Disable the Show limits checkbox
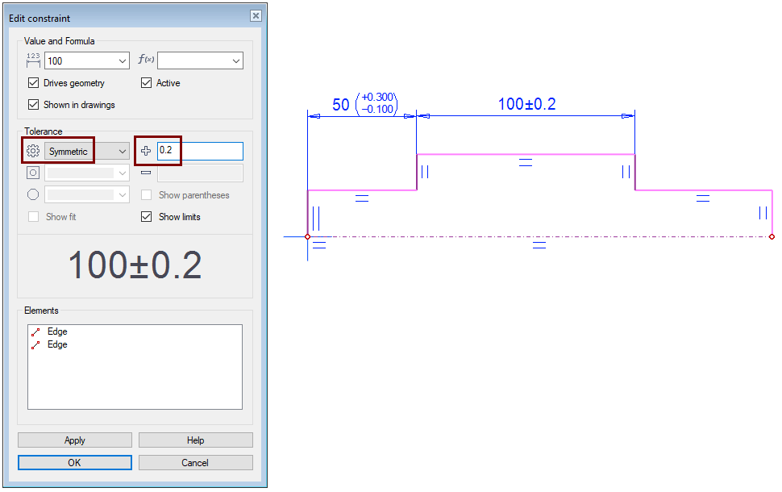This screenshot has width=782, height=492. coord(146,217)
